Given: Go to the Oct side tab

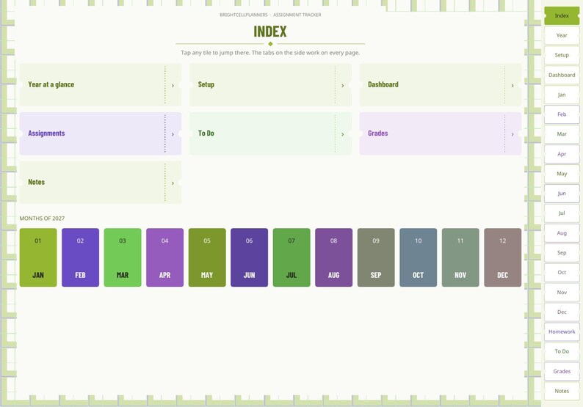Looking at the screenshot, I should [x=562, y=272].
